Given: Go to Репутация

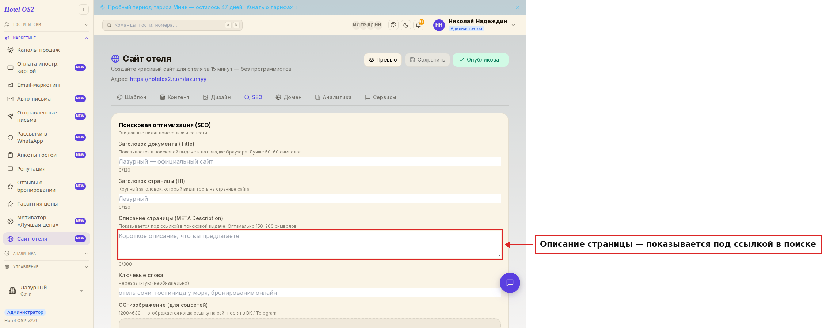Looking at the screenshot, I should coord(46,169).
